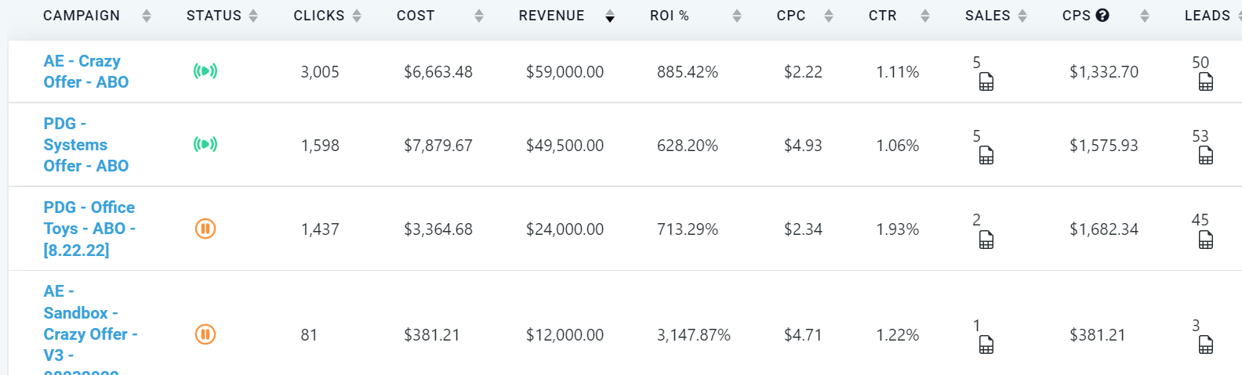Select the clicks value 3,005

tap(320, 72)
